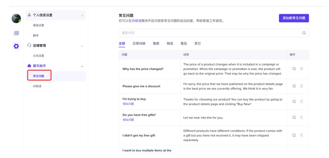Screen dimensions: 329x158
Task: Open the chat messages icon in the sidebar
Action: [16, 33]
